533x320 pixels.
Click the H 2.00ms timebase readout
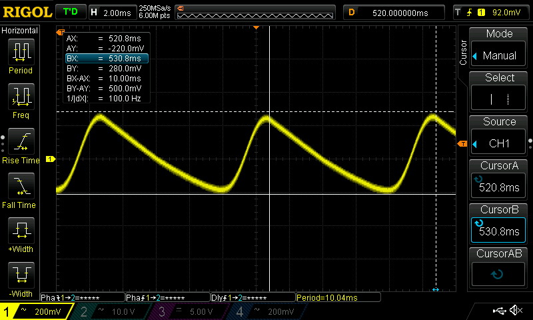pos(112,13)
